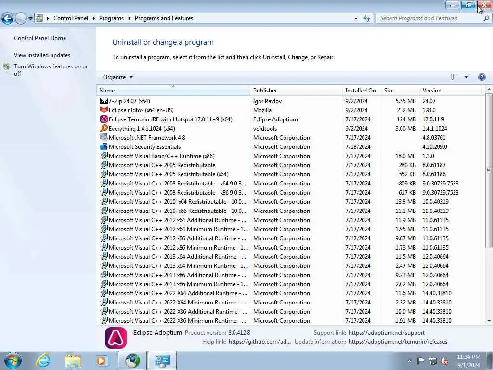Open Windows Explorer folder on taskbar
This screenshot has height=370, width=493.
[x=73, y=360]
